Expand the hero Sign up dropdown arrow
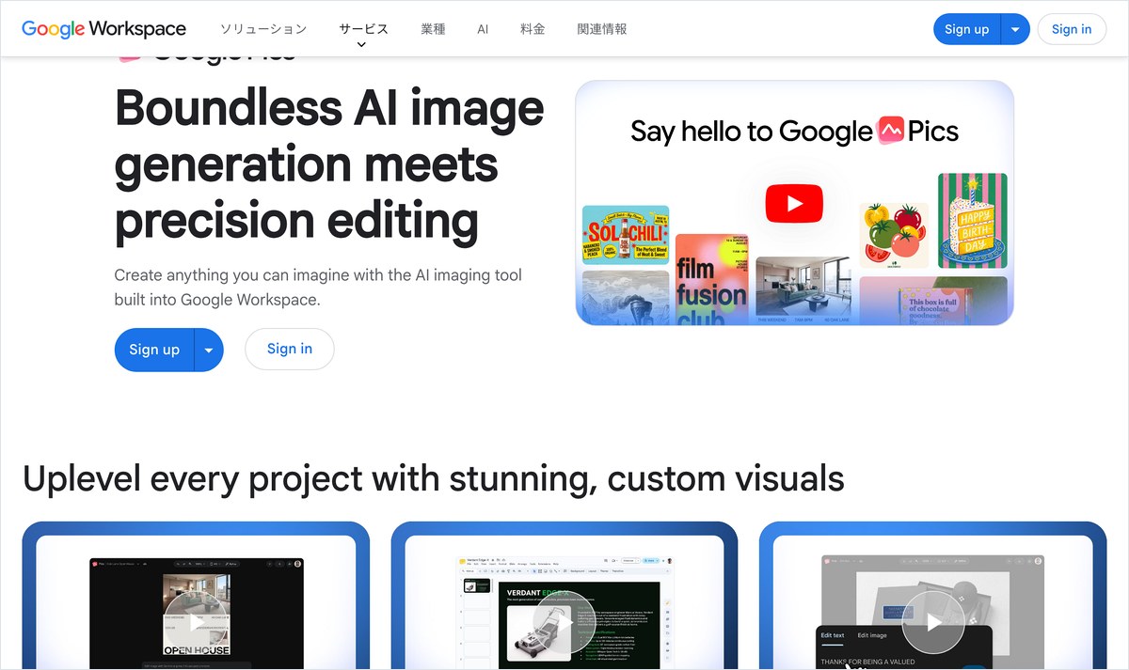This screenshot has width=1129, height=670. (209, 350)
